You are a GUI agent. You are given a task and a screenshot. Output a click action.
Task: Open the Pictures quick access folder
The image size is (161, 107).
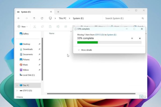[24, 59]
